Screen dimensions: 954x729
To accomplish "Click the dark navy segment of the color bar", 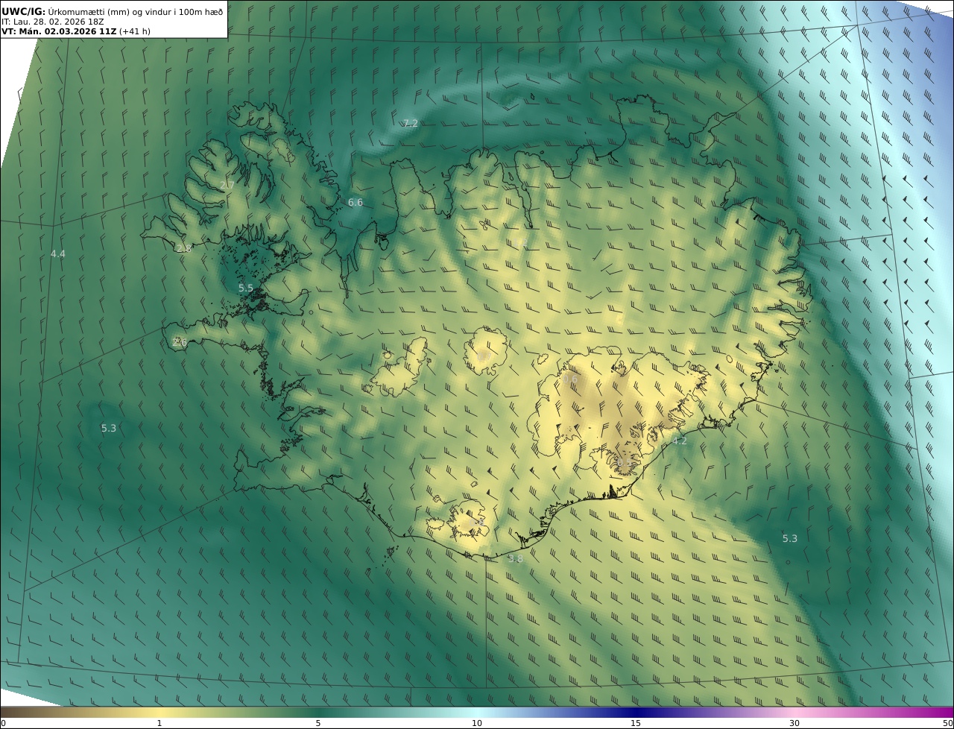I will click(636, 712).
